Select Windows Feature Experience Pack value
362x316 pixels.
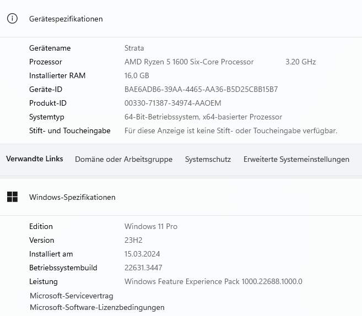[x=213, y=282]
